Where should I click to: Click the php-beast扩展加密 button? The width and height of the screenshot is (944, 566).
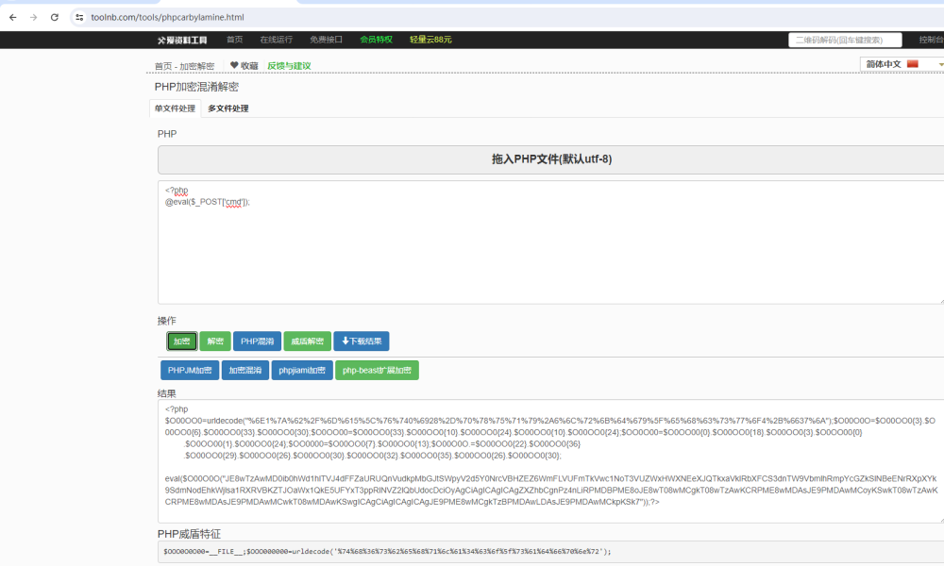[377, 370]
